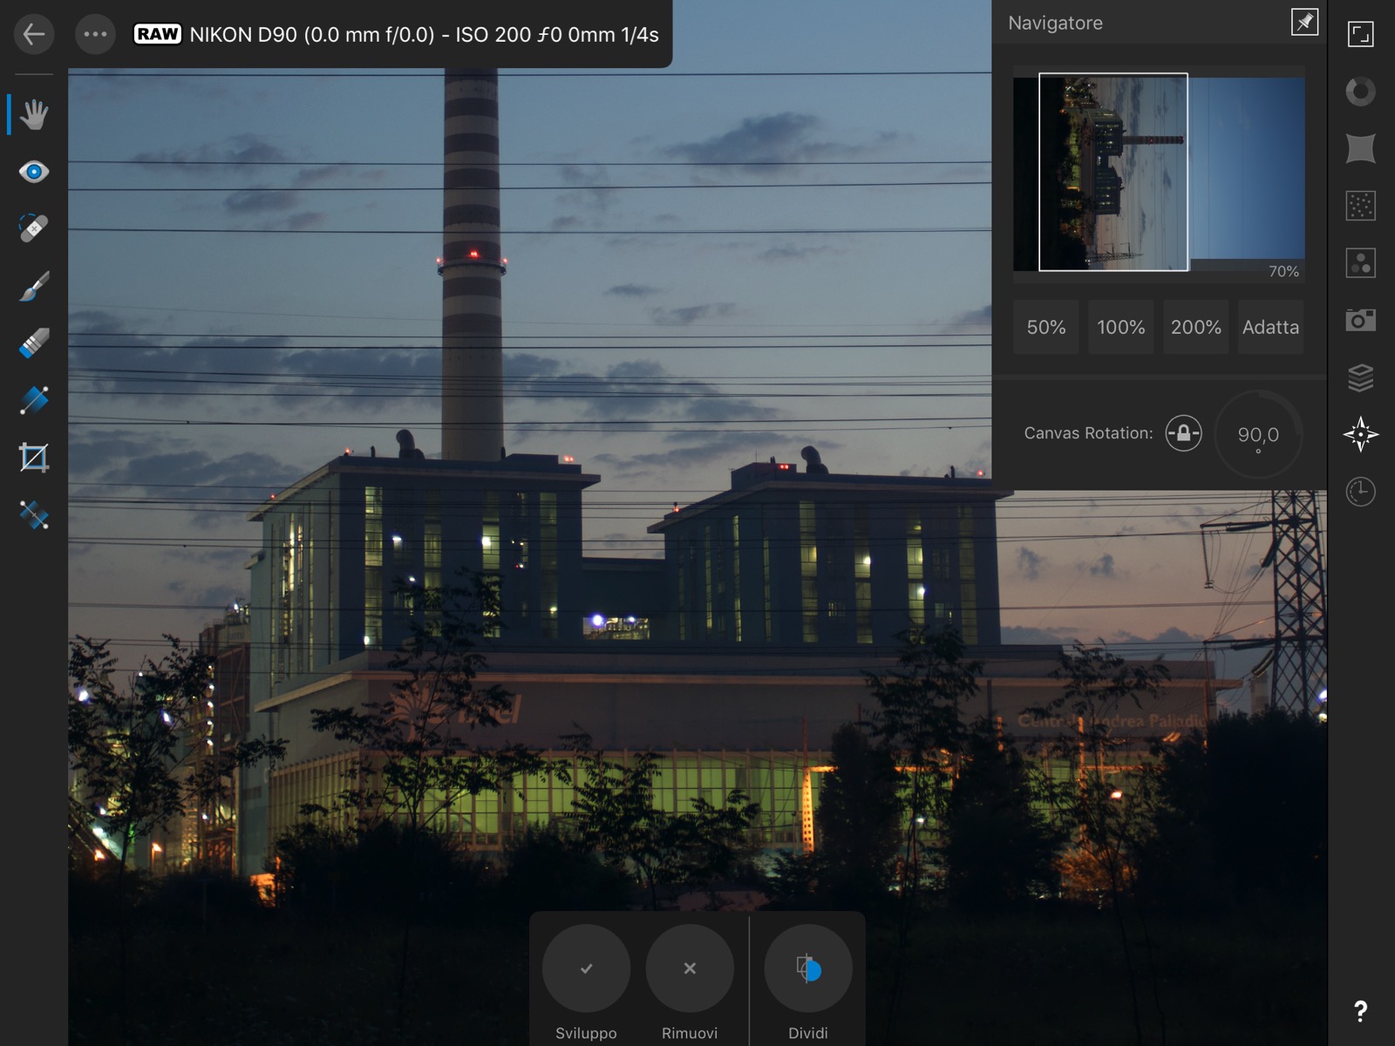Open the three-dots options menu
1395x1046 pixels.
(95, 35)
